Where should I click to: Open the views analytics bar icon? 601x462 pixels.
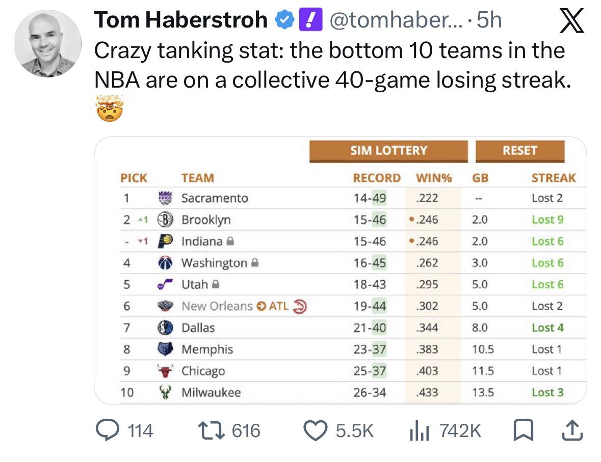(419, 431)
